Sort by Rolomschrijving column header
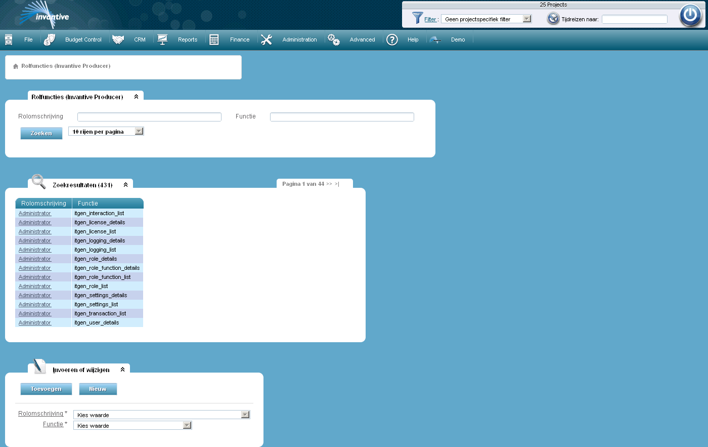708x447 pixels. (43, 204)
